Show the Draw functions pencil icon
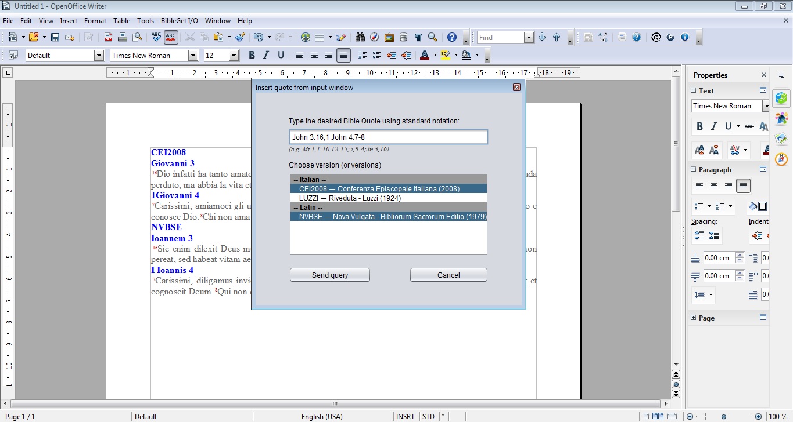 (x=341, y=37)
